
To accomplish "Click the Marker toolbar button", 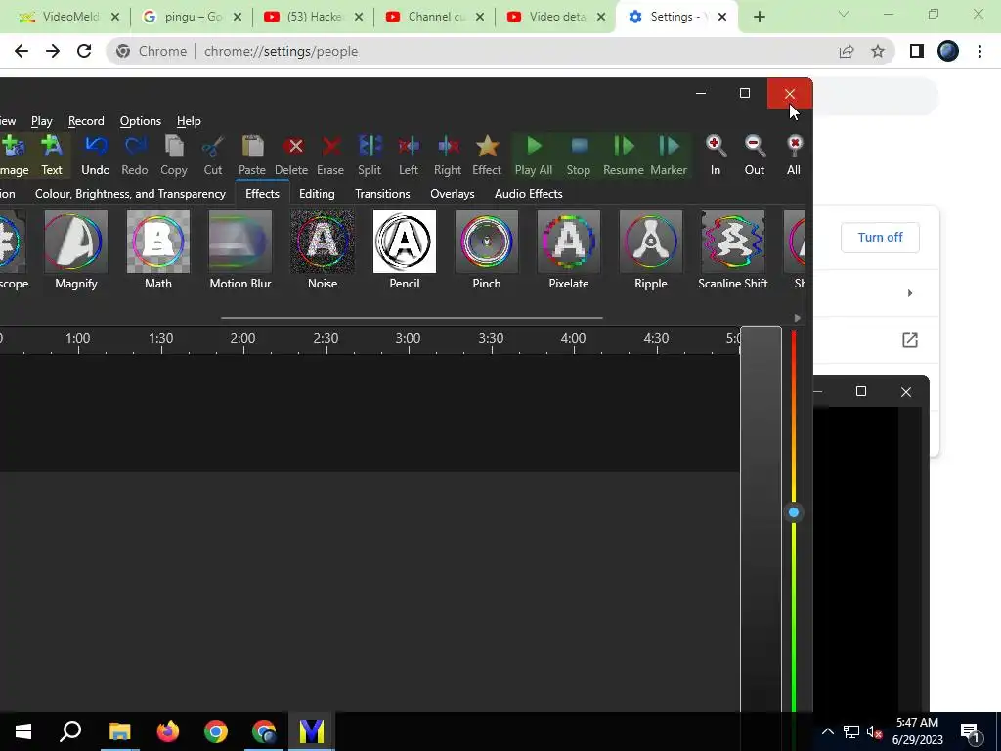I will 669,155.
